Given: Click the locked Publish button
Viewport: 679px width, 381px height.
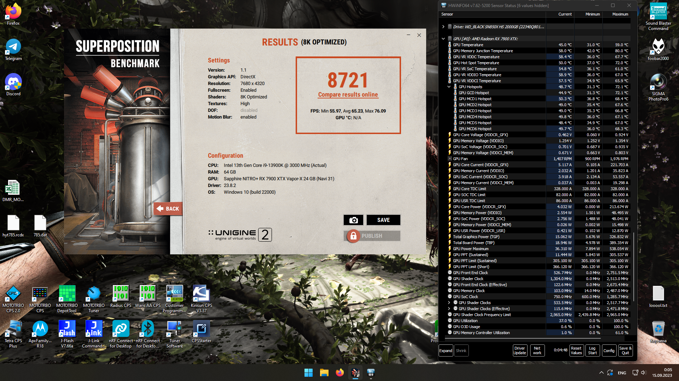Looking at the screenshot, I should 372,236.
